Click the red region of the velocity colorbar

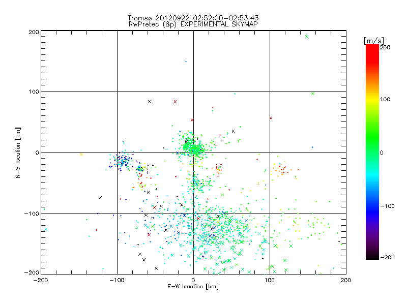tap(372, 53)
